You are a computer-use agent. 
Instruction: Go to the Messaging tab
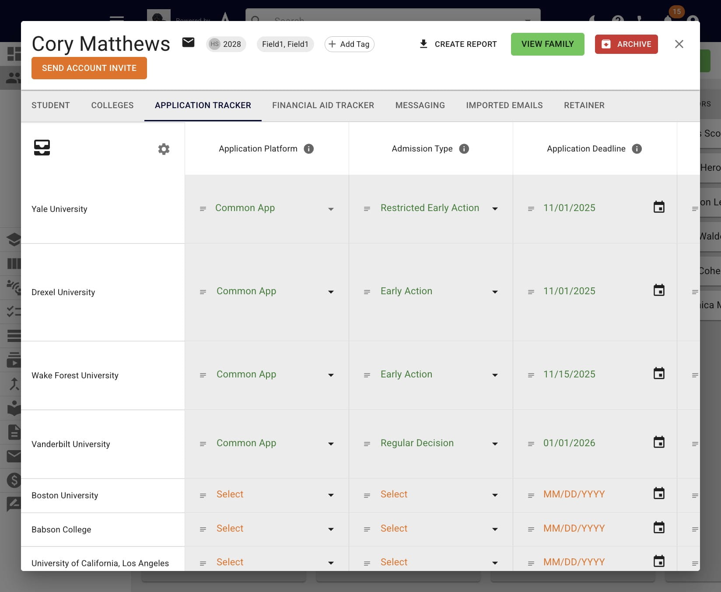pos(420,106)
